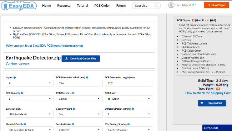Open the PCB Quantity dropdown
This screenshot has height=131, width=232.
click(30, 99)
